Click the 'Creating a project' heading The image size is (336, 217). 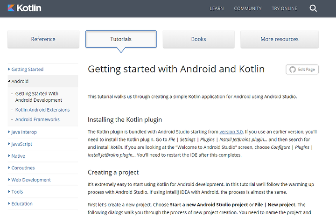click(113, 172)
